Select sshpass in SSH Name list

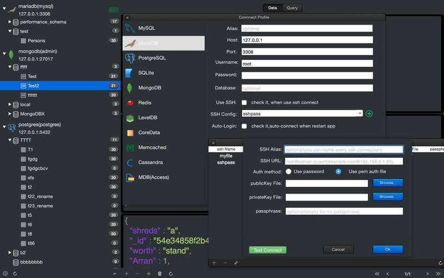[226, 162]
